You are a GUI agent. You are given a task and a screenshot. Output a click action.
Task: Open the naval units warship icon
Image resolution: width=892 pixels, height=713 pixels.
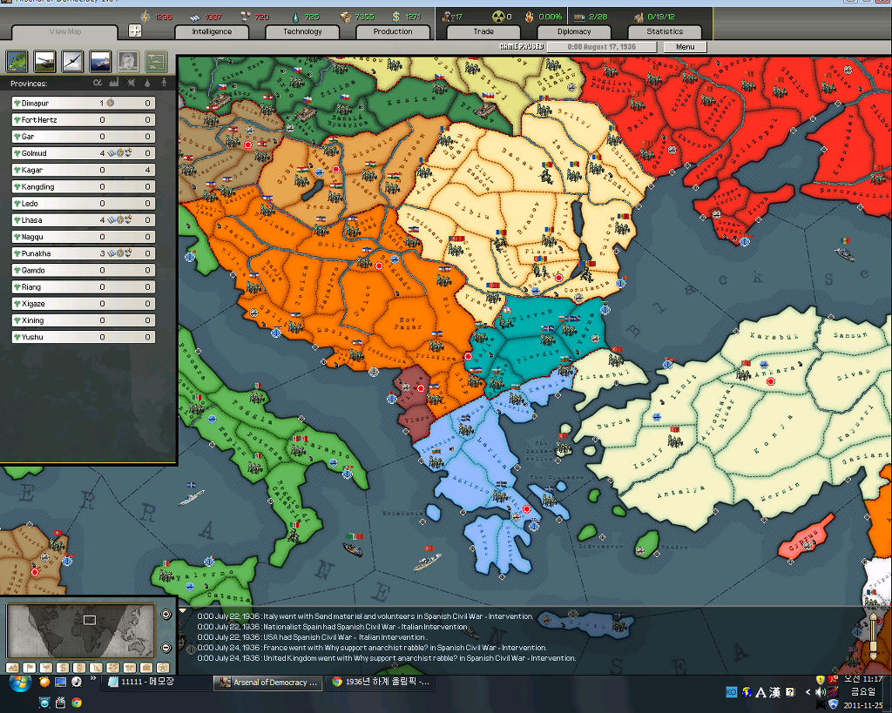(x=100, y=62)
